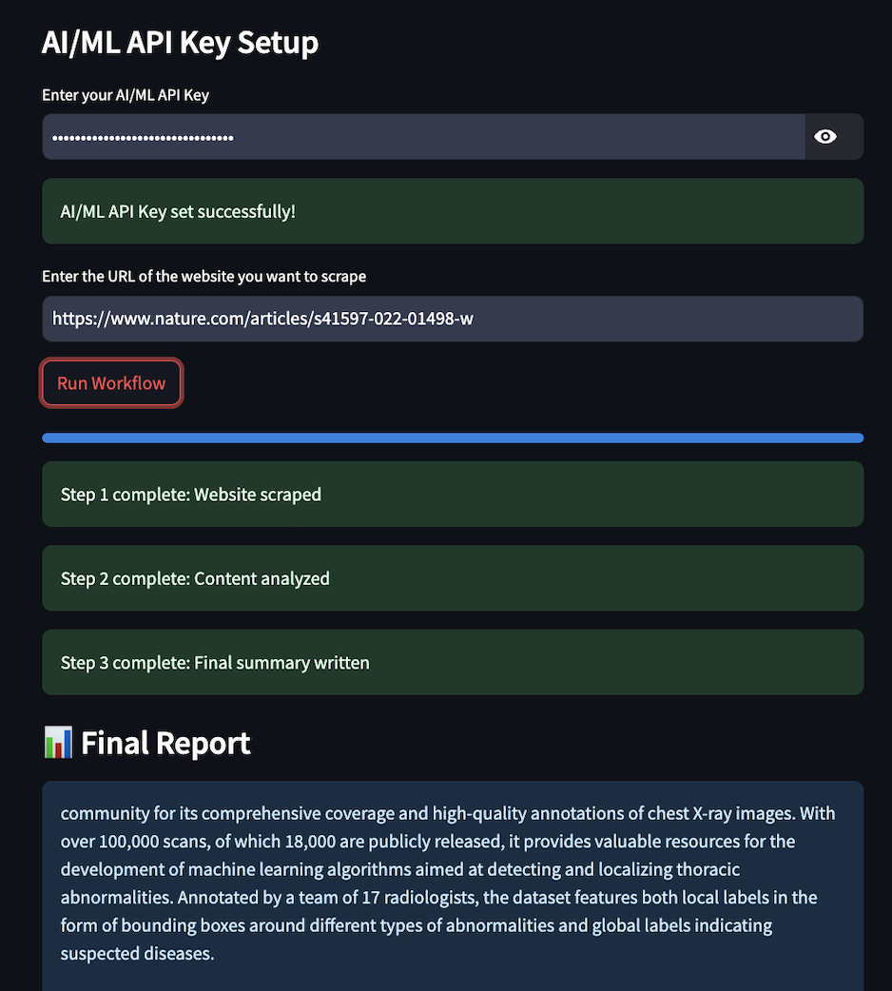Image resolution: width=892 pixels, height=991 pixels.
Task: Click the 'Enter your AI/ML API Key' label
Action: pyautogui.click(x=126, y=95)
